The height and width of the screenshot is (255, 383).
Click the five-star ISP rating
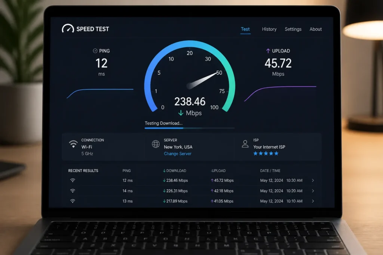click(x=266, y=153)
